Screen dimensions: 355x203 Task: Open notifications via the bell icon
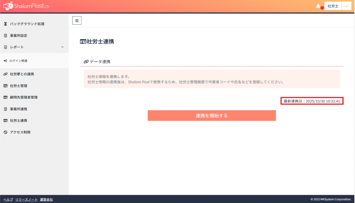(x=318, y=6)
